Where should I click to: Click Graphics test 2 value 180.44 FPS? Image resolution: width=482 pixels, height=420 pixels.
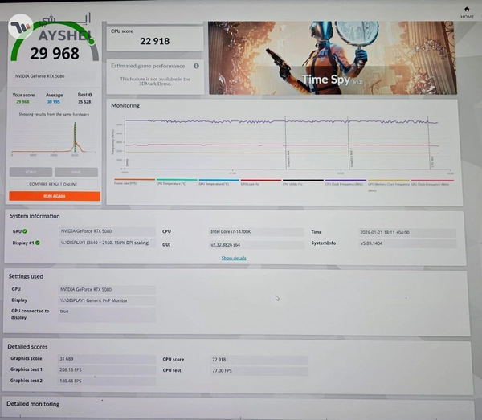[107, 381]
